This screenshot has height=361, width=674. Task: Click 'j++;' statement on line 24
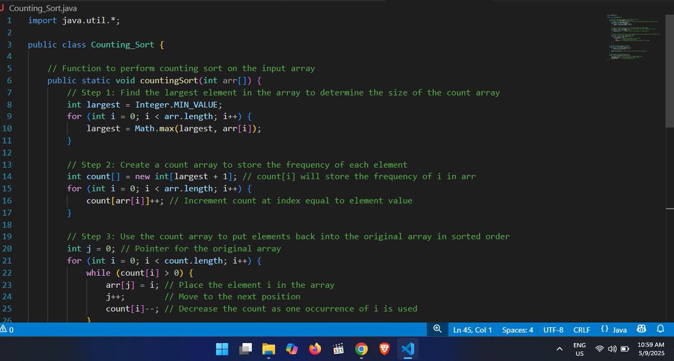point(115,296)
